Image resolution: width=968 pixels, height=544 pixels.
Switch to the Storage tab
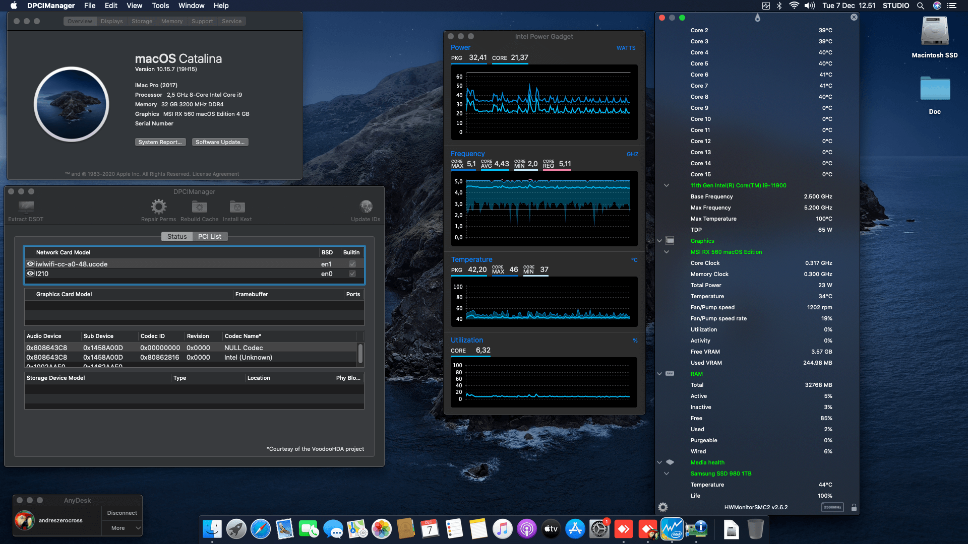(142, 21)
